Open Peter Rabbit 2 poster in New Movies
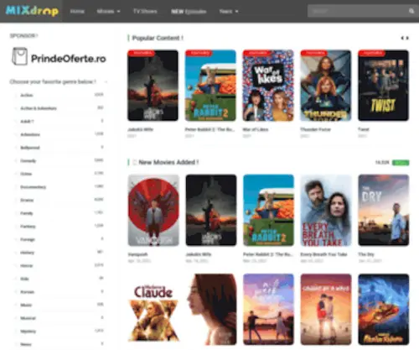Image resolution: width=419 pixels, height=350 pixels. (x=268, y=210)
